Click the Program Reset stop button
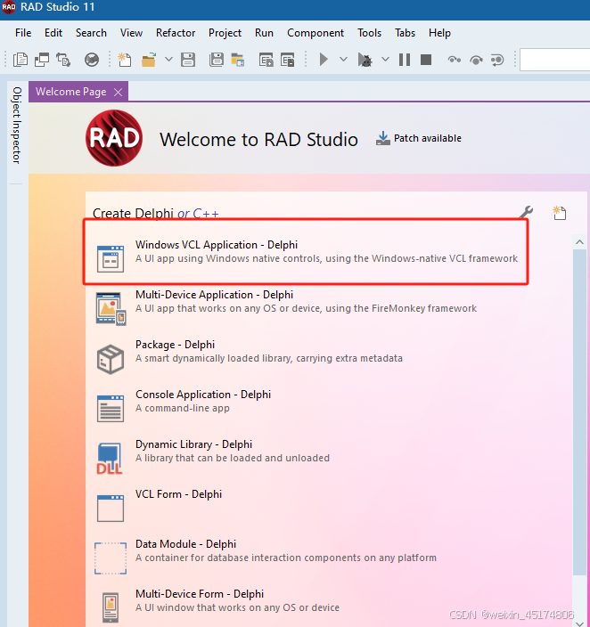This screenshot has width=590, height=627. pos(426,60)
